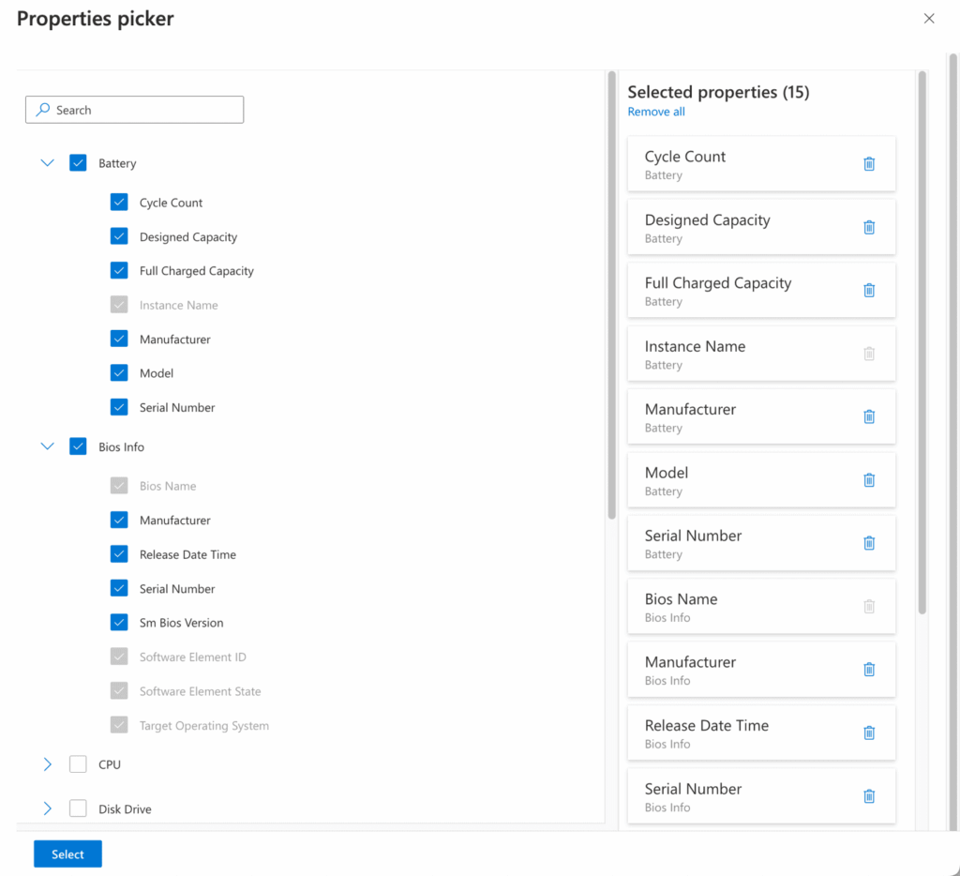960x876 pixels.
Task: Disable the Sm Bios Version checkbox
Action: pyautogui.click(x=118, y=622)
